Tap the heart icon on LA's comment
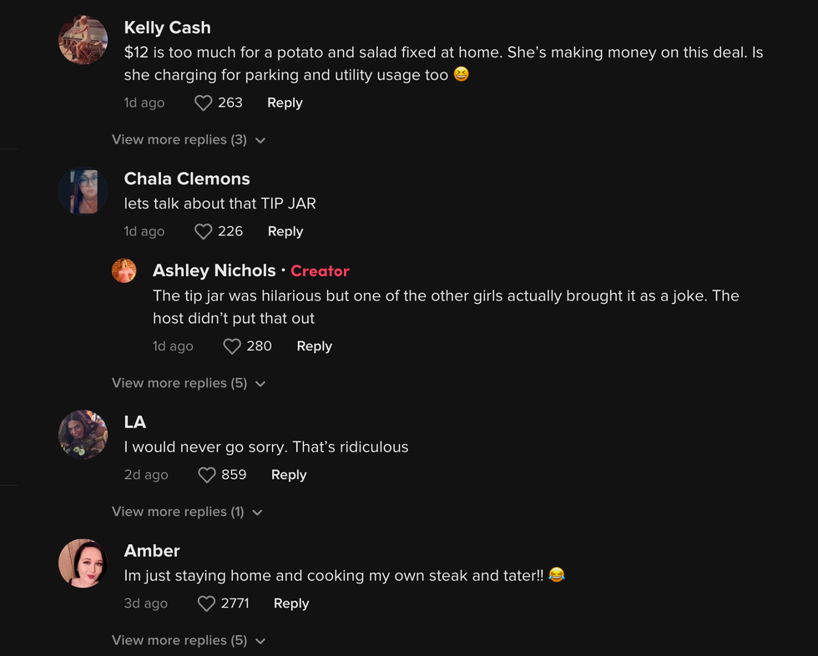The image size is (818, 656). [x=205, y=475]
